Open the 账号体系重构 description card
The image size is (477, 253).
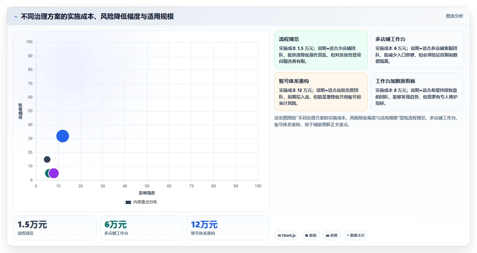(321, 92)
